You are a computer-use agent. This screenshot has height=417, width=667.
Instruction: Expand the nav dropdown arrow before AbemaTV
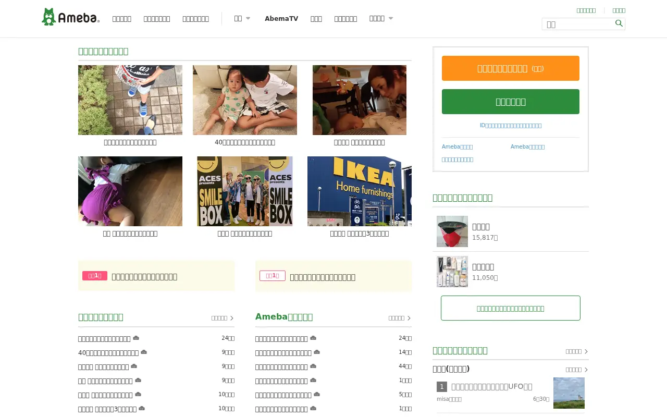[248, 18]
